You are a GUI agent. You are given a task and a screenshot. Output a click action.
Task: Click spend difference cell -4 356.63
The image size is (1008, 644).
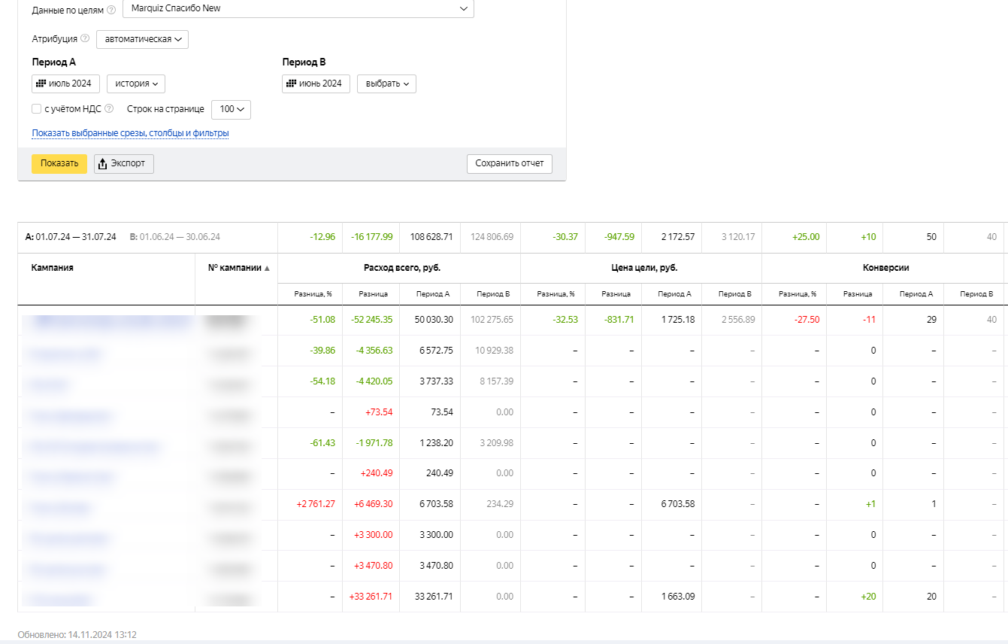(374, 351)
